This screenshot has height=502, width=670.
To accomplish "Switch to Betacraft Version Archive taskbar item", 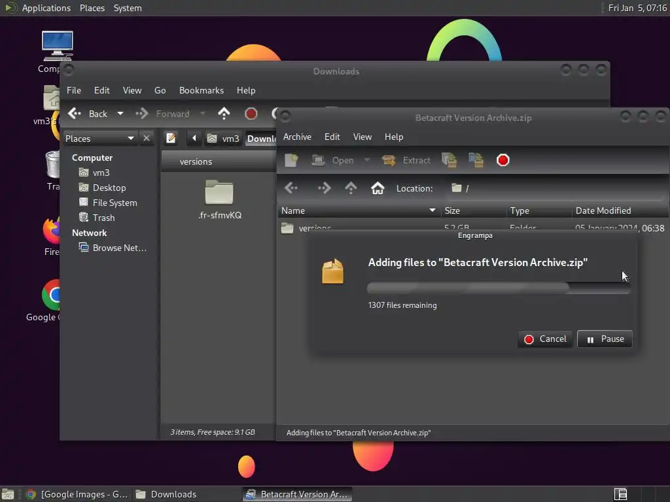I will tap(298, 494).
